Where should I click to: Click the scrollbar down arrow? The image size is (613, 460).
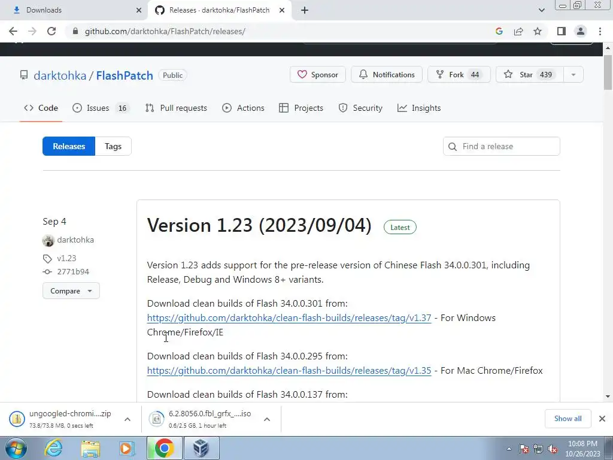[608, 397]
